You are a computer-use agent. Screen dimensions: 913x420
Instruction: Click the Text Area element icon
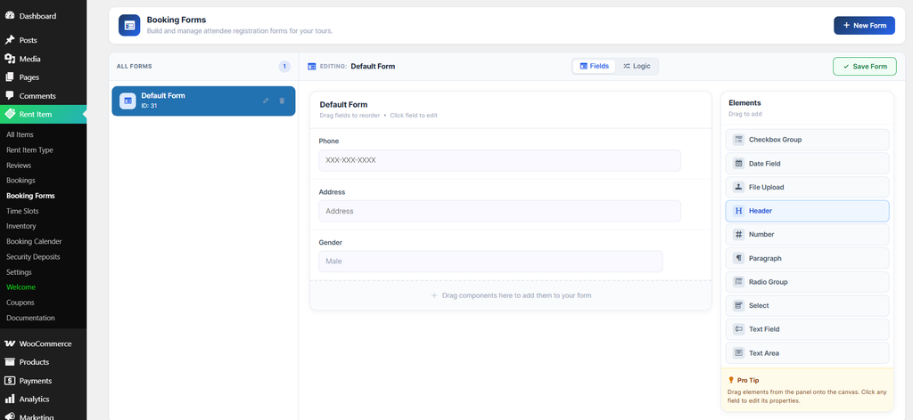[x=738, y=352]
